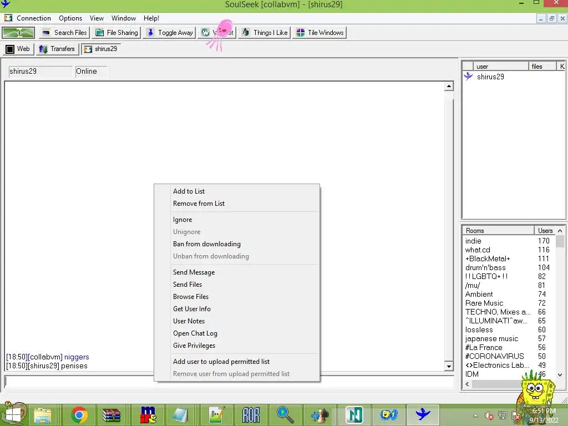Click rooms list scroll up arrow
This screenshot has width=568, height=426.
[560, 231]
